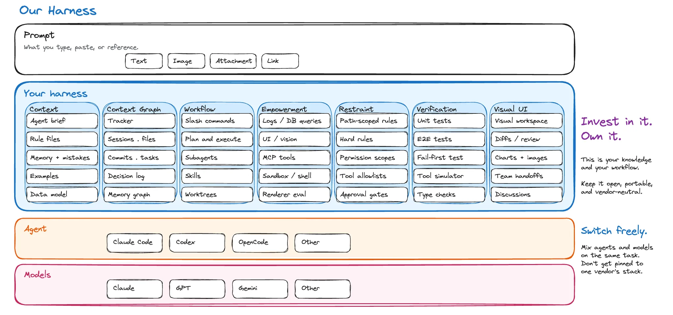The width and height of the screenshot is (673, 315).
Task: Select Logs / DB queries card
Action: 295,121
